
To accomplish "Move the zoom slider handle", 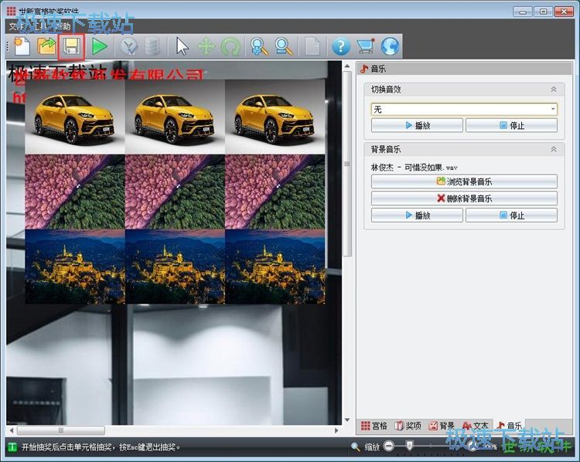I will tap(409, 445).
